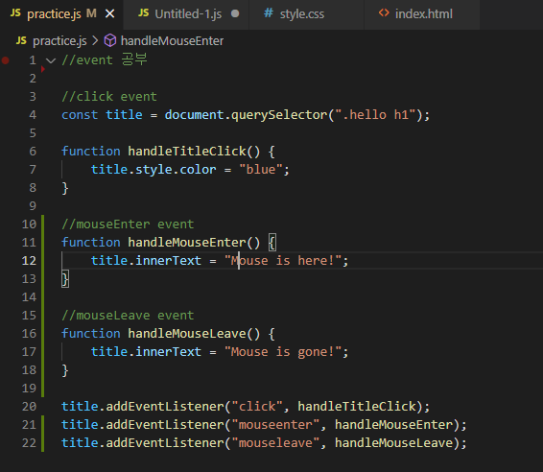This screenshot has height=472, width=543.
Task: Click line number 4 in the gutter
Action: click(33, 114)
